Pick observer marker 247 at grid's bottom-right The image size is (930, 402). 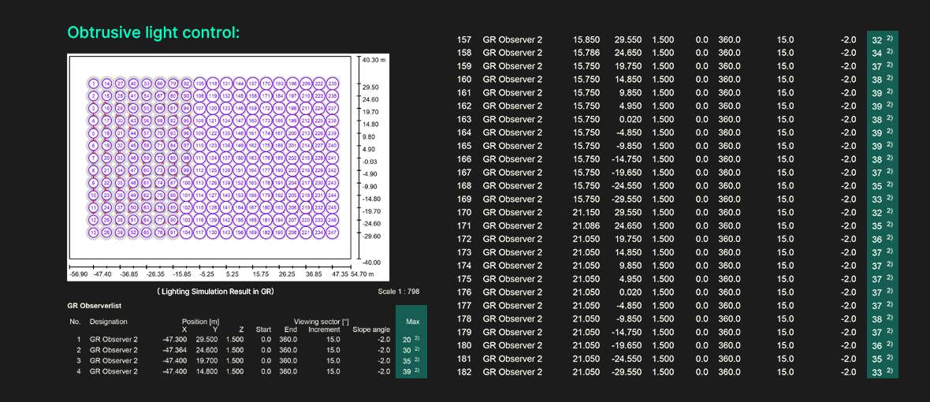pyautogui.click(x=333, y=233)
